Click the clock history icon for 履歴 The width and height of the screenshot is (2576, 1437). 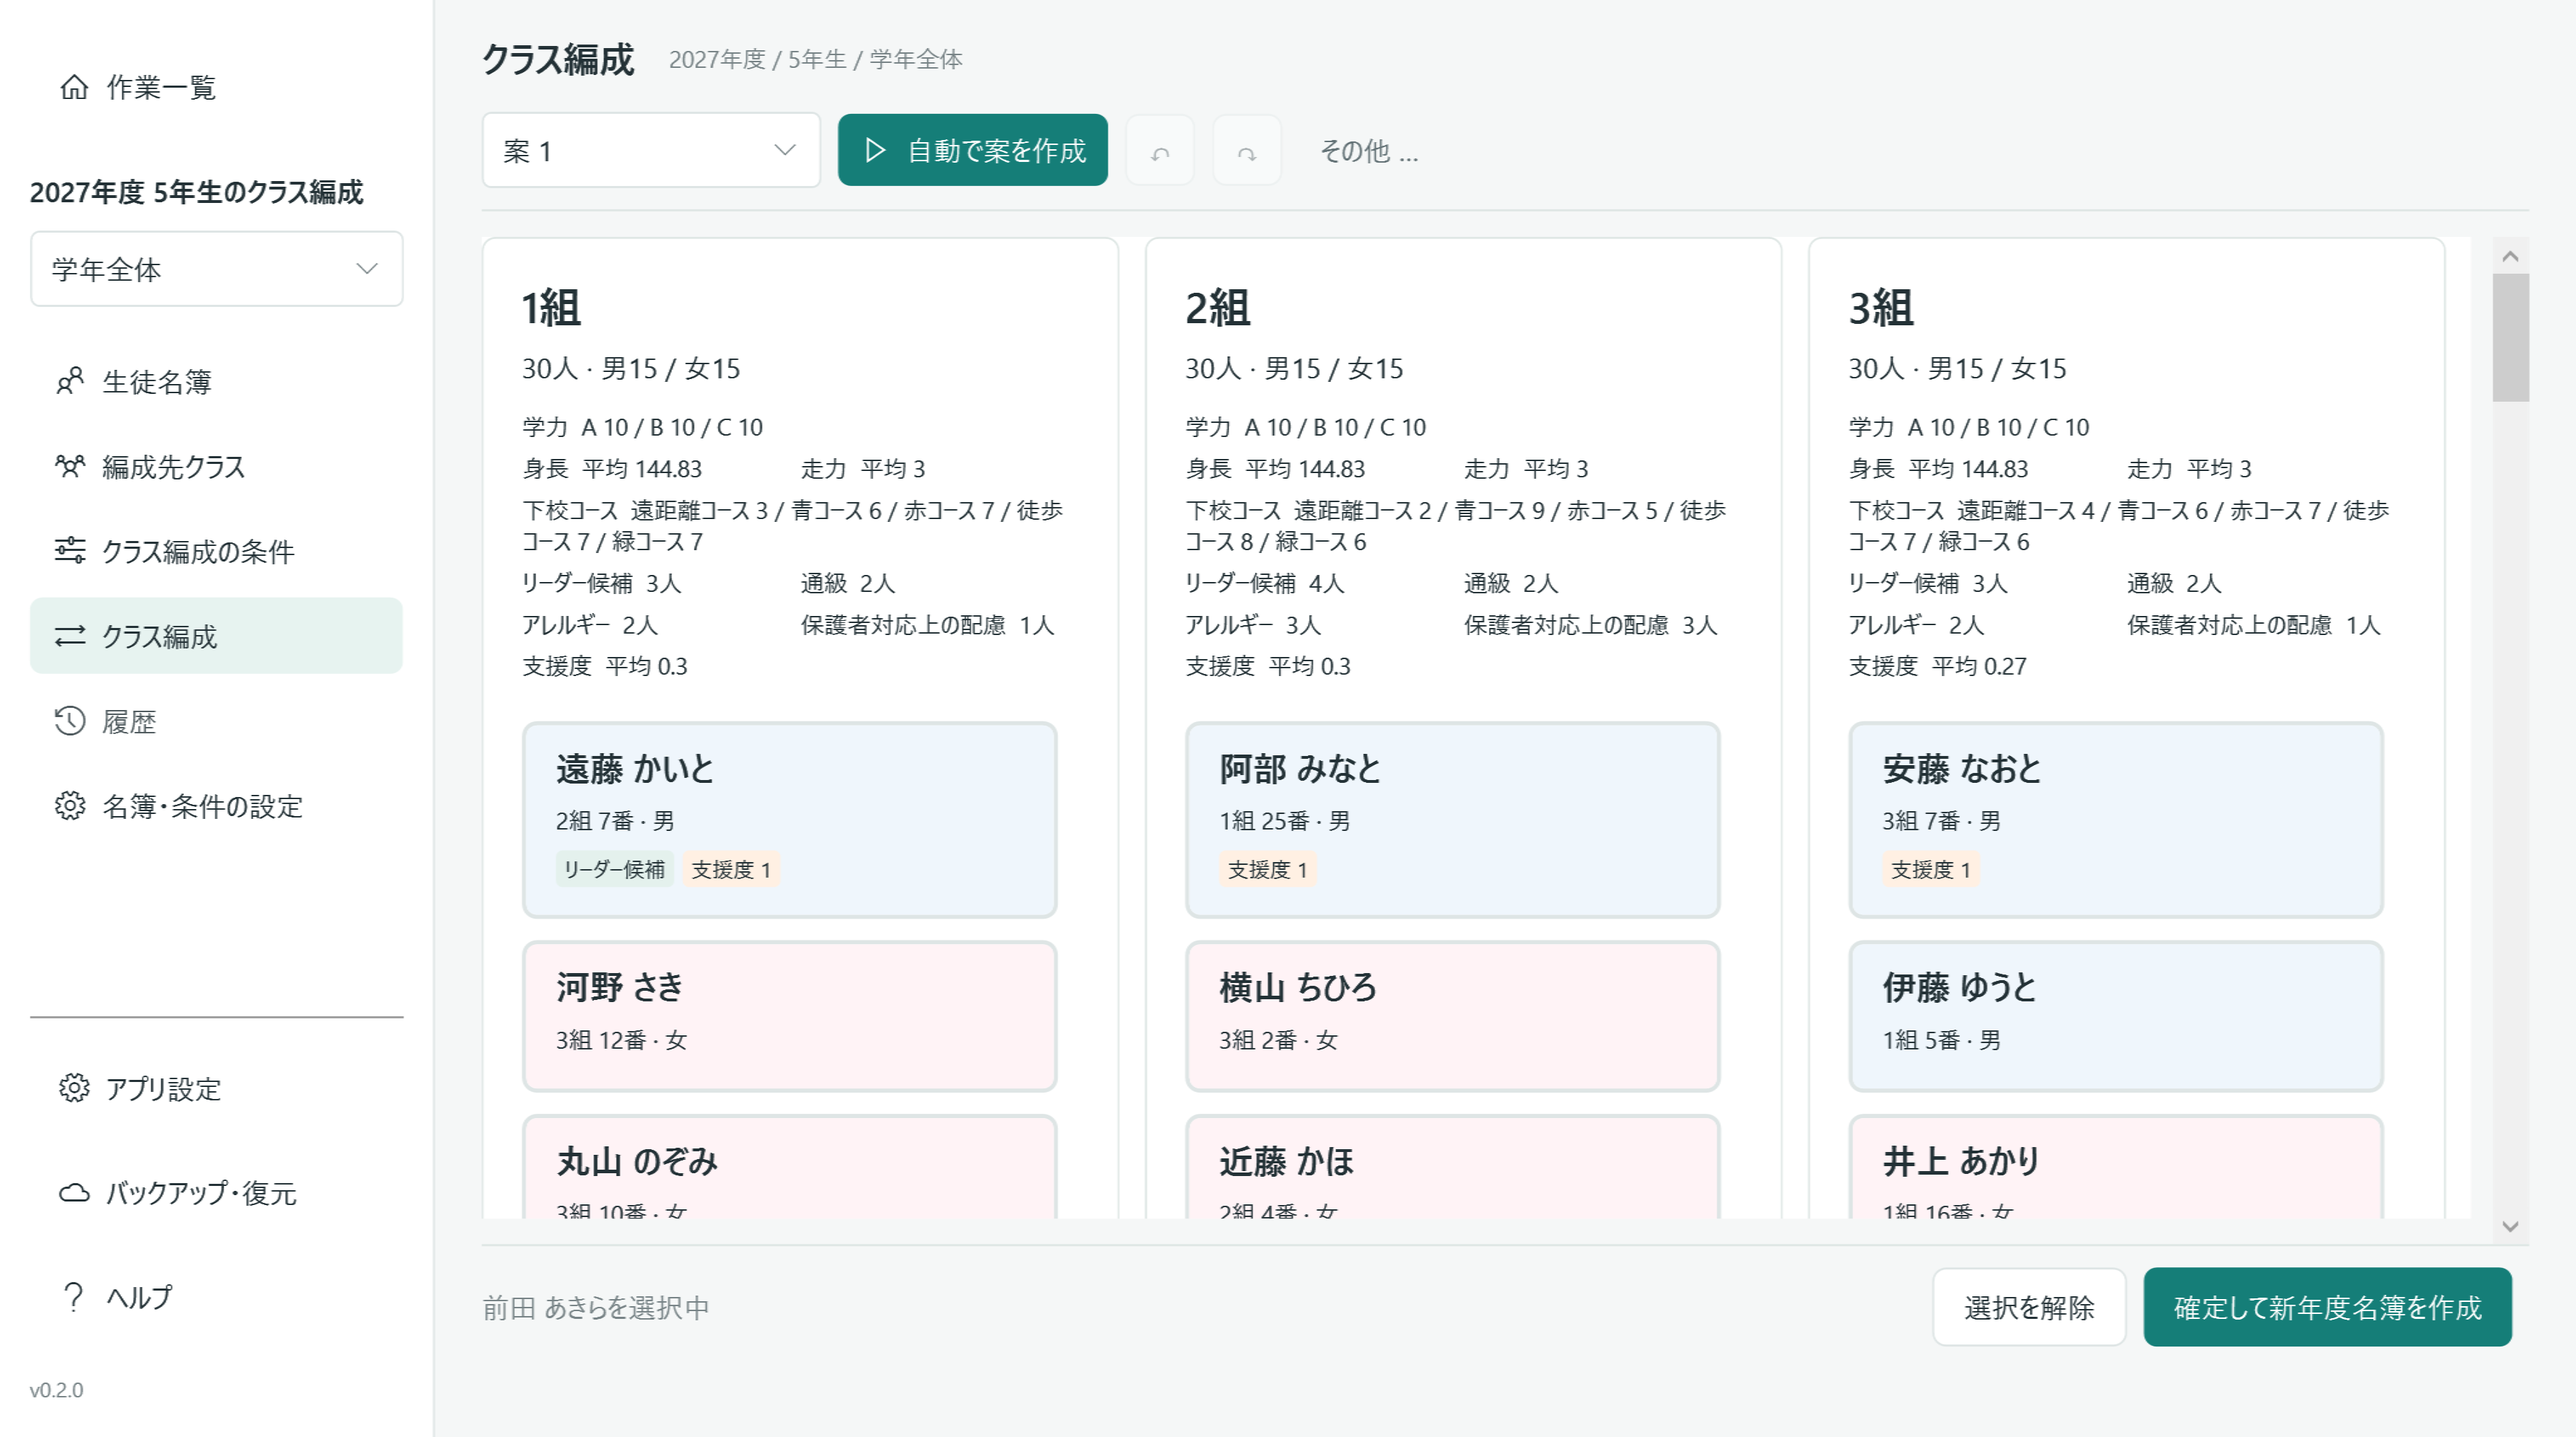point(70,721)
